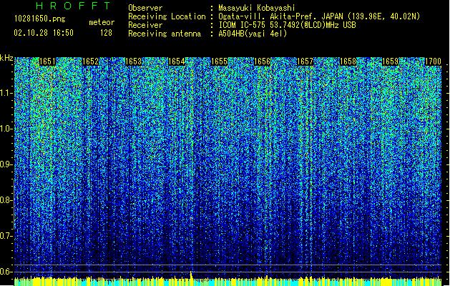Click the 0.9 kHz axis tick label
The image size is (450, 286).
6,164
